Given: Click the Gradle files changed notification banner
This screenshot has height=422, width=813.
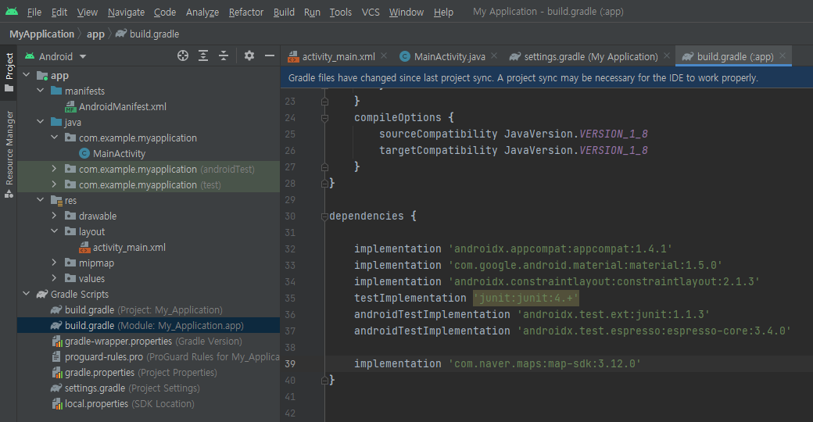Looking at the screenshot, I should tap(546, 78).
